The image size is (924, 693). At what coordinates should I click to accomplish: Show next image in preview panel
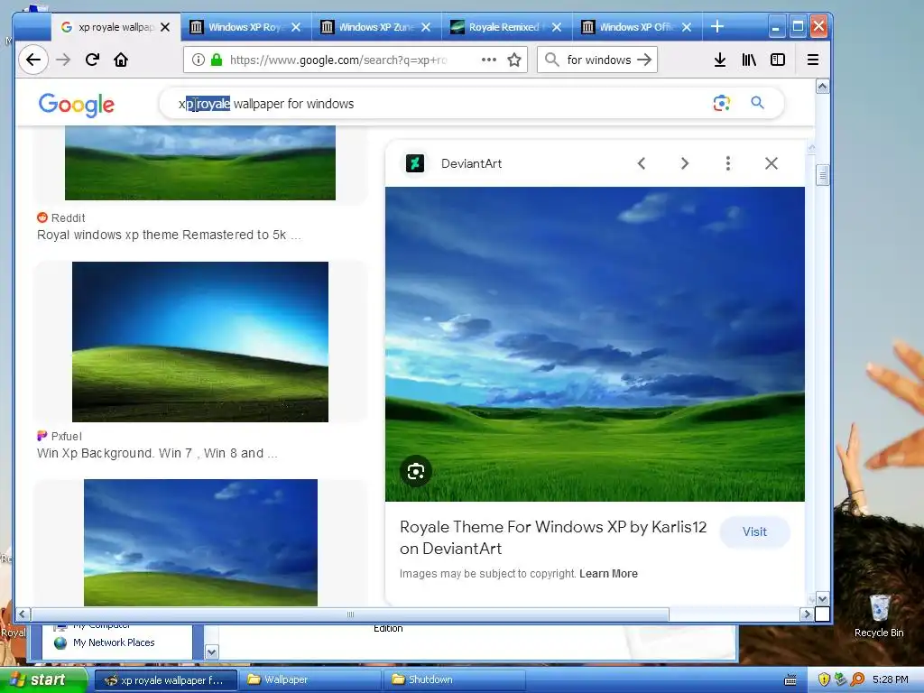click(685, 163)
